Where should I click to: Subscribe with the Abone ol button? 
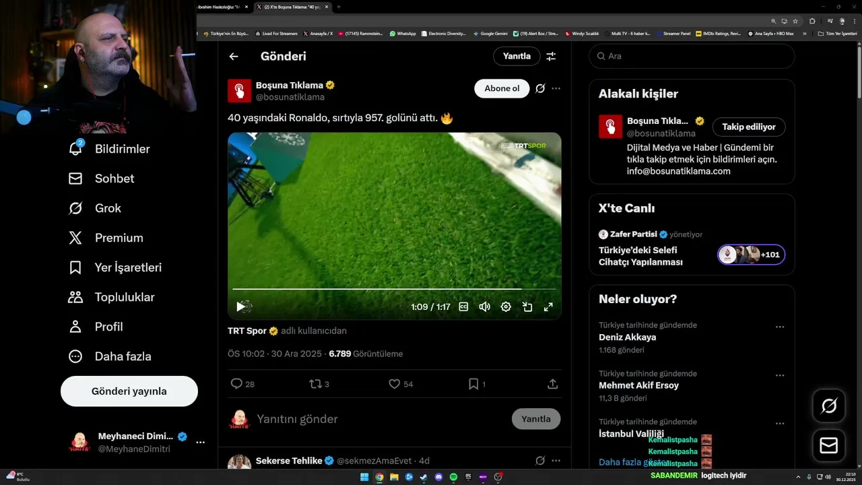[502, 89]
